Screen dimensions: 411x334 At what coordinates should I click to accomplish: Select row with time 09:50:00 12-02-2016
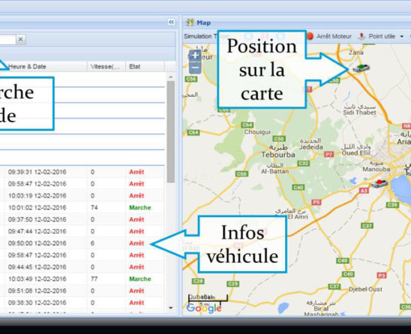coord(37,243)
